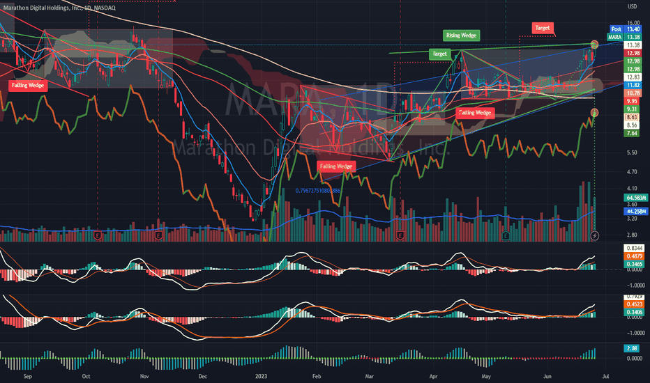Click the lightning bolt icon on the time axis
Image resolution: width=650 pixels, height=383 pixels.
click(594, 236)
